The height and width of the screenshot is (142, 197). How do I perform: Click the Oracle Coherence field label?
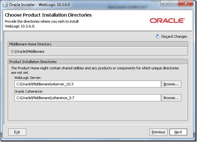29,92
